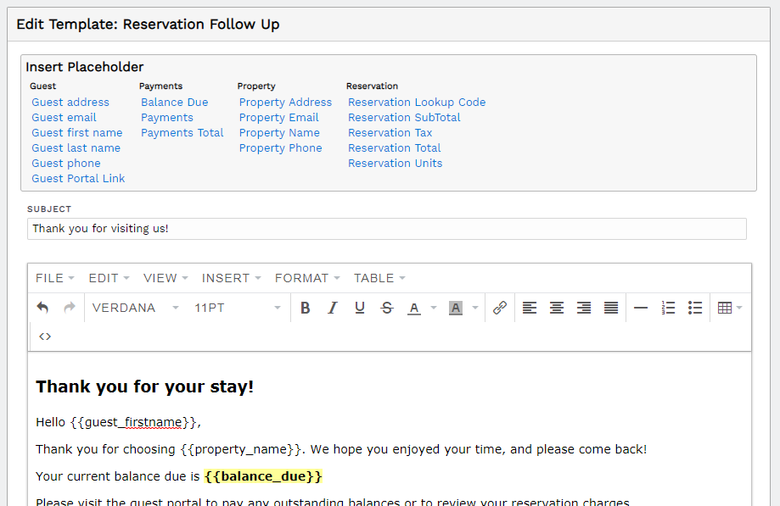Insert a horizontal line using its toolbar icon
Image resolution: width=780 pixels, height=506 pixels.
click(x=641, y=308)
